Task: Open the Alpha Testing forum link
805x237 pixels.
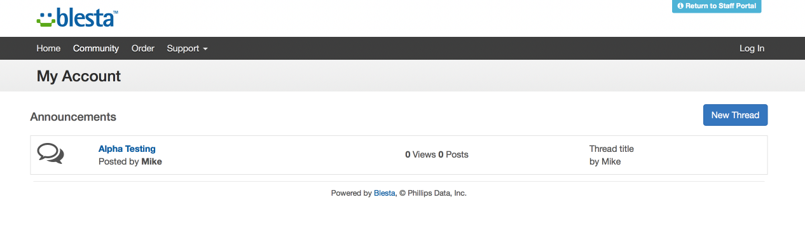Action: [x=127, y=149]
